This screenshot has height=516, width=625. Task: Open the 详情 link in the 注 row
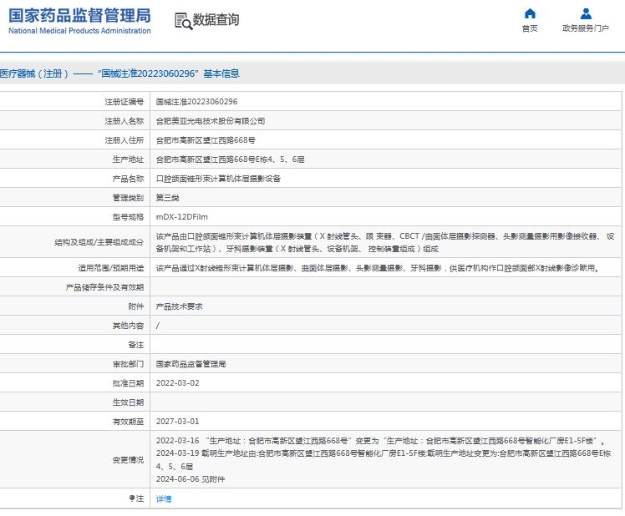tap(164, 498)
